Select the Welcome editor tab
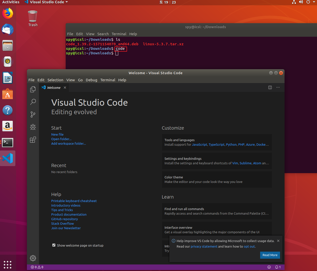317x271 pixels. 54,88
